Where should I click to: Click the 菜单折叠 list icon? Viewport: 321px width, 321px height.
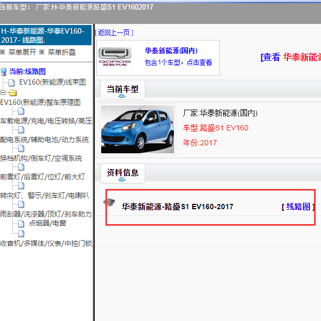point(42,52)
